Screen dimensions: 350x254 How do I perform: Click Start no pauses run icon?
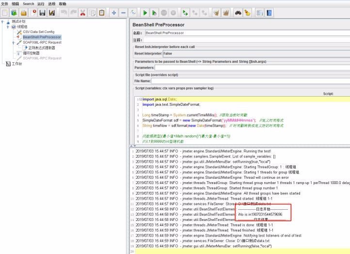point(154,13)
